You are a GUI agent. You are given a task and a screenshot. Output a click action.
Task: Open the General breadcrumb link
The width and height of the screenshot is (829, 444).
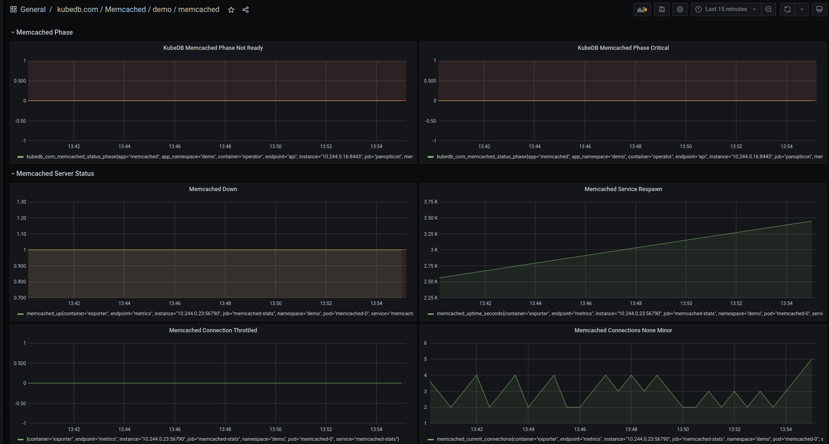pyautogui.click(x=33, y=9)
